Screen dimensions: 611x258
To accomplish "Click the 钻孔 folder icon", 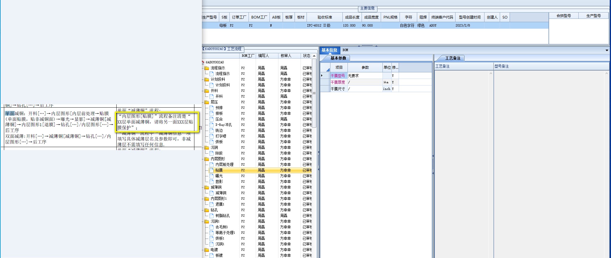I will click(207, 210).
